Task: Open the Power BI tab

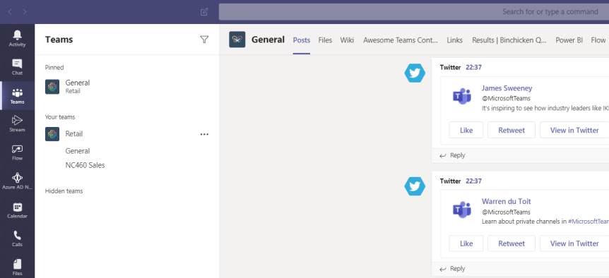Action: click(x=569, y=40)
